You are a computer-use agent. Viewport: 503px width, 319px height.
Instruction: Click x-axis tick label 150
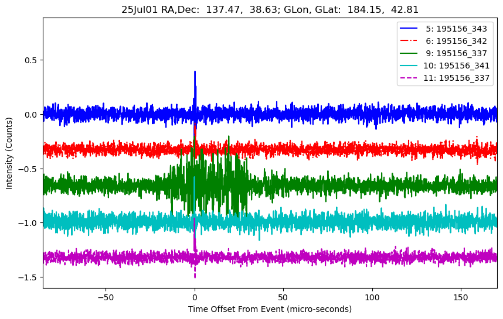coord(461,297)
